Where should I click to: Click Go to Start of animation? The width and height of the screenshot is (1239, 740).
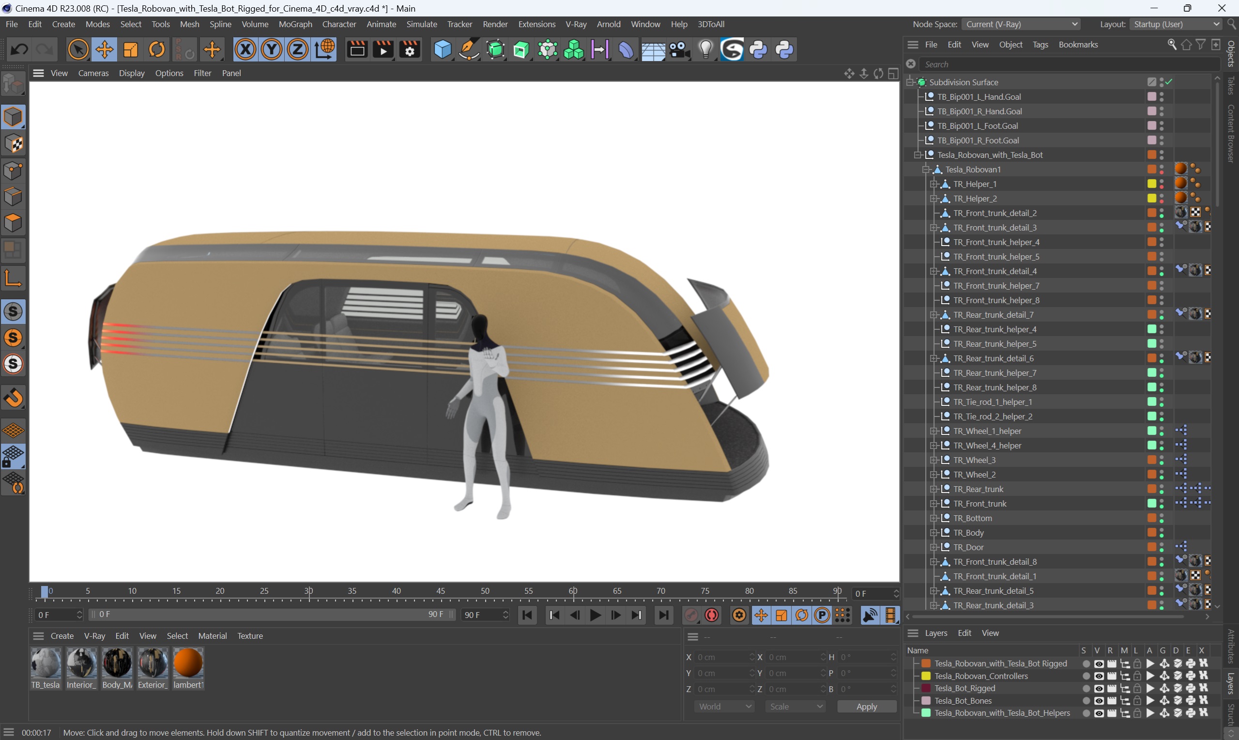(527, 616)
